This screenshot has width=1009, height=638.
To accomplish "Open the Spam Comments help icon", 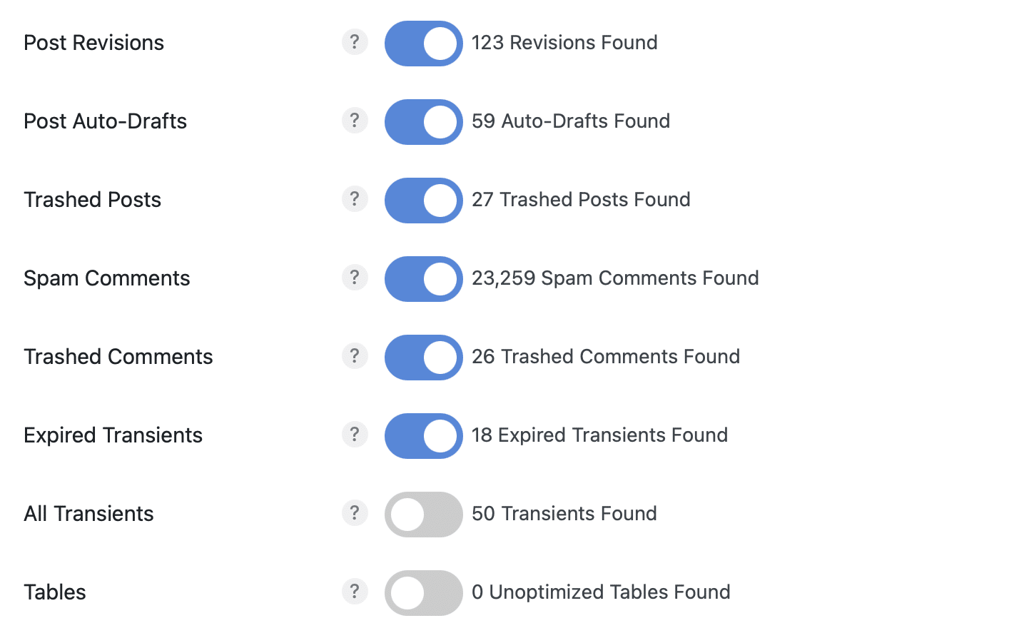I will pos(355,278).
